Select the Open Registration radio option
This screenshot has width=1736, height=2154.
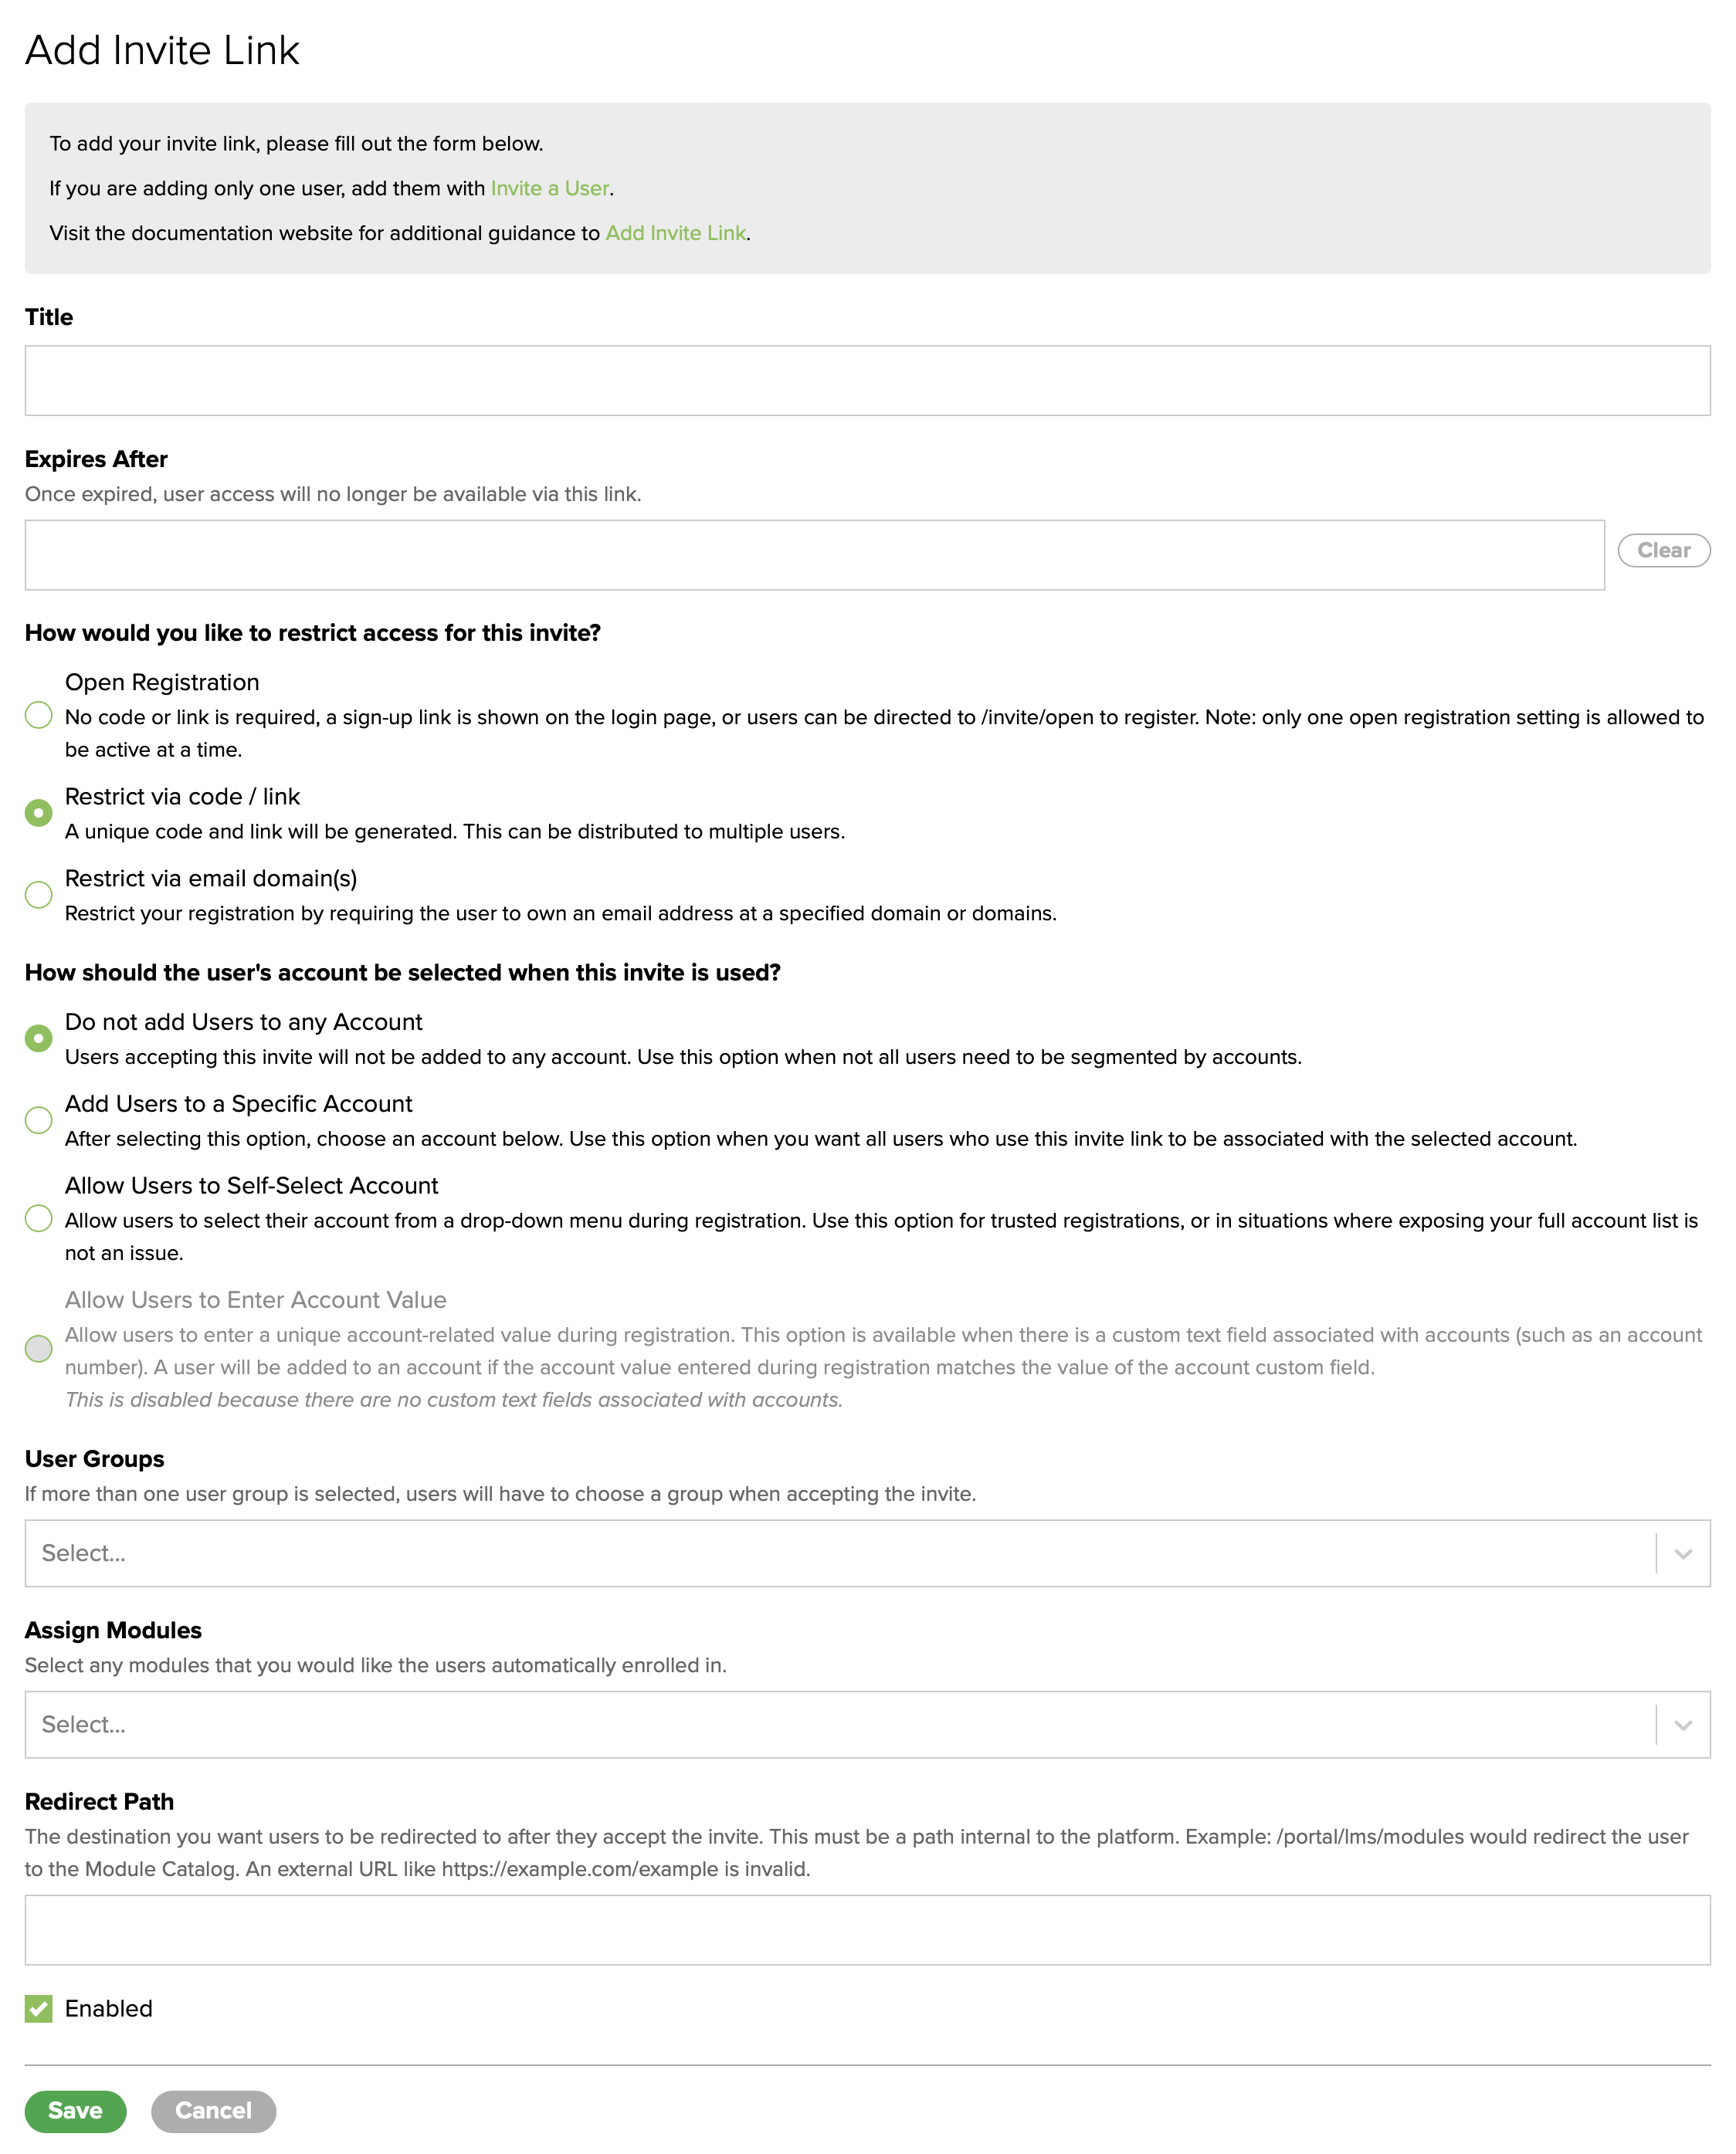(x=39, y=716)
